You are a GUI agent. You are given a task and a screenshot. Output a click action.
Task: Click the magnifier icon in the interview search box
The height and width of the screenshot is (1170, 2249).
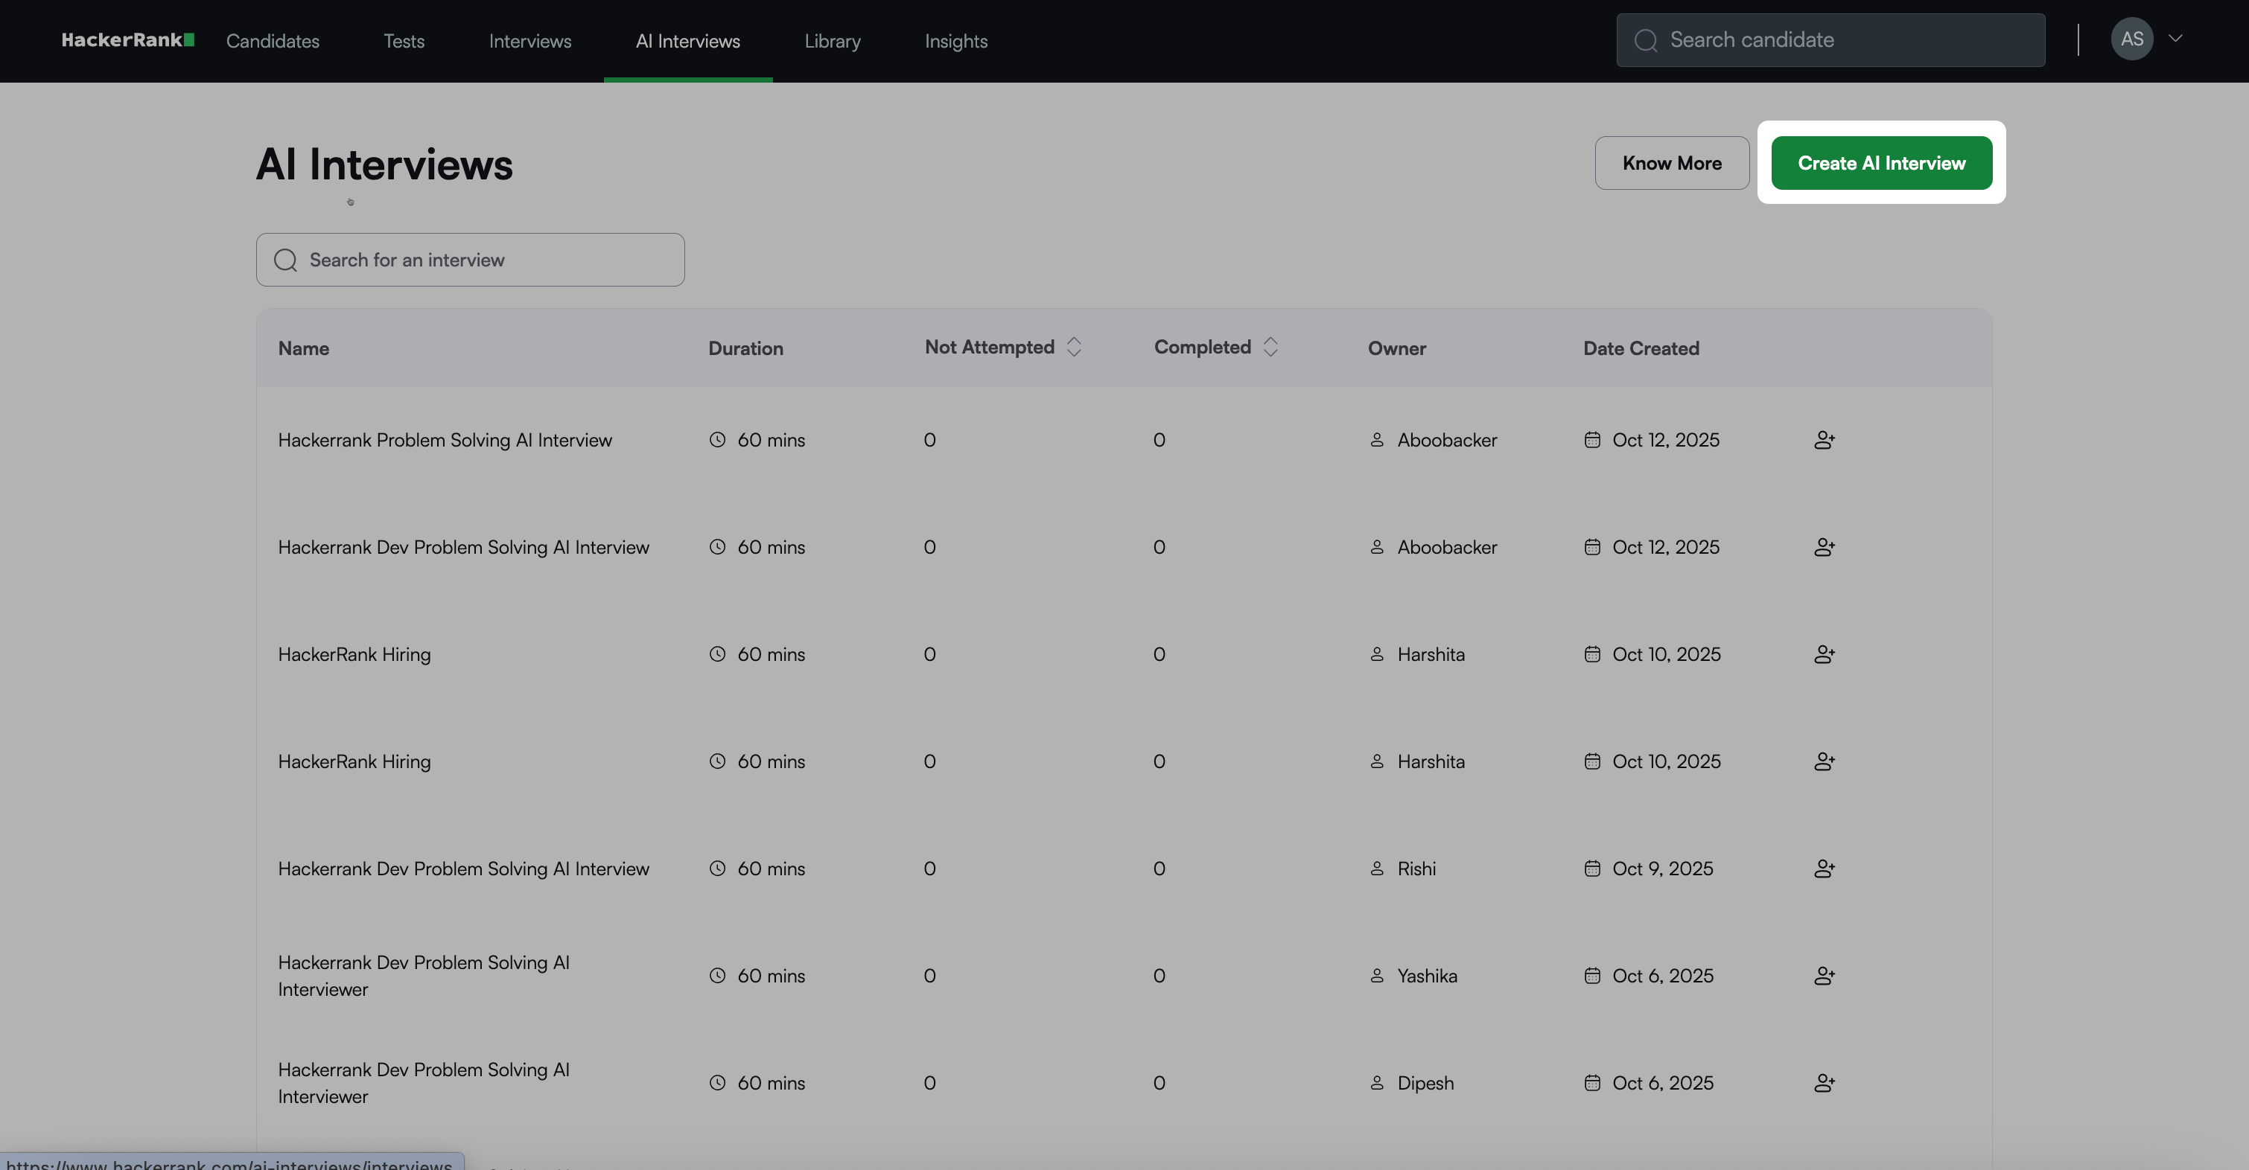click(x=285, y=260)
